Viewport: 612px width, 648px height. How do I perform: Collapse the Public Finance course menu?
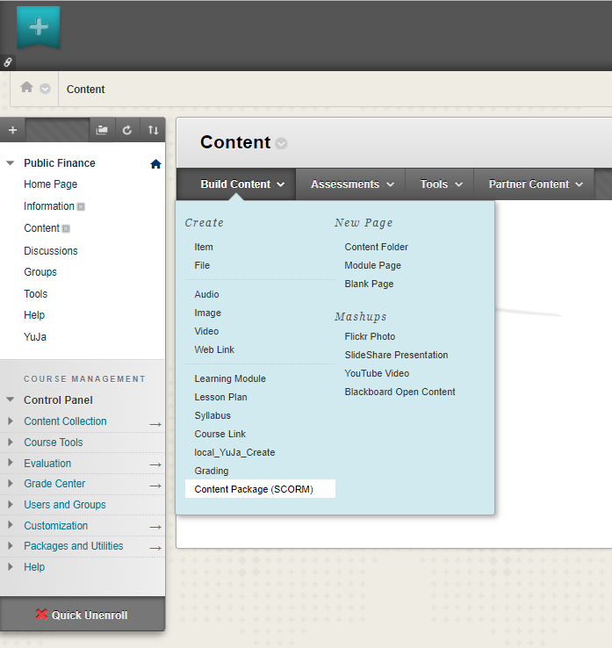[x=11, y=162]
